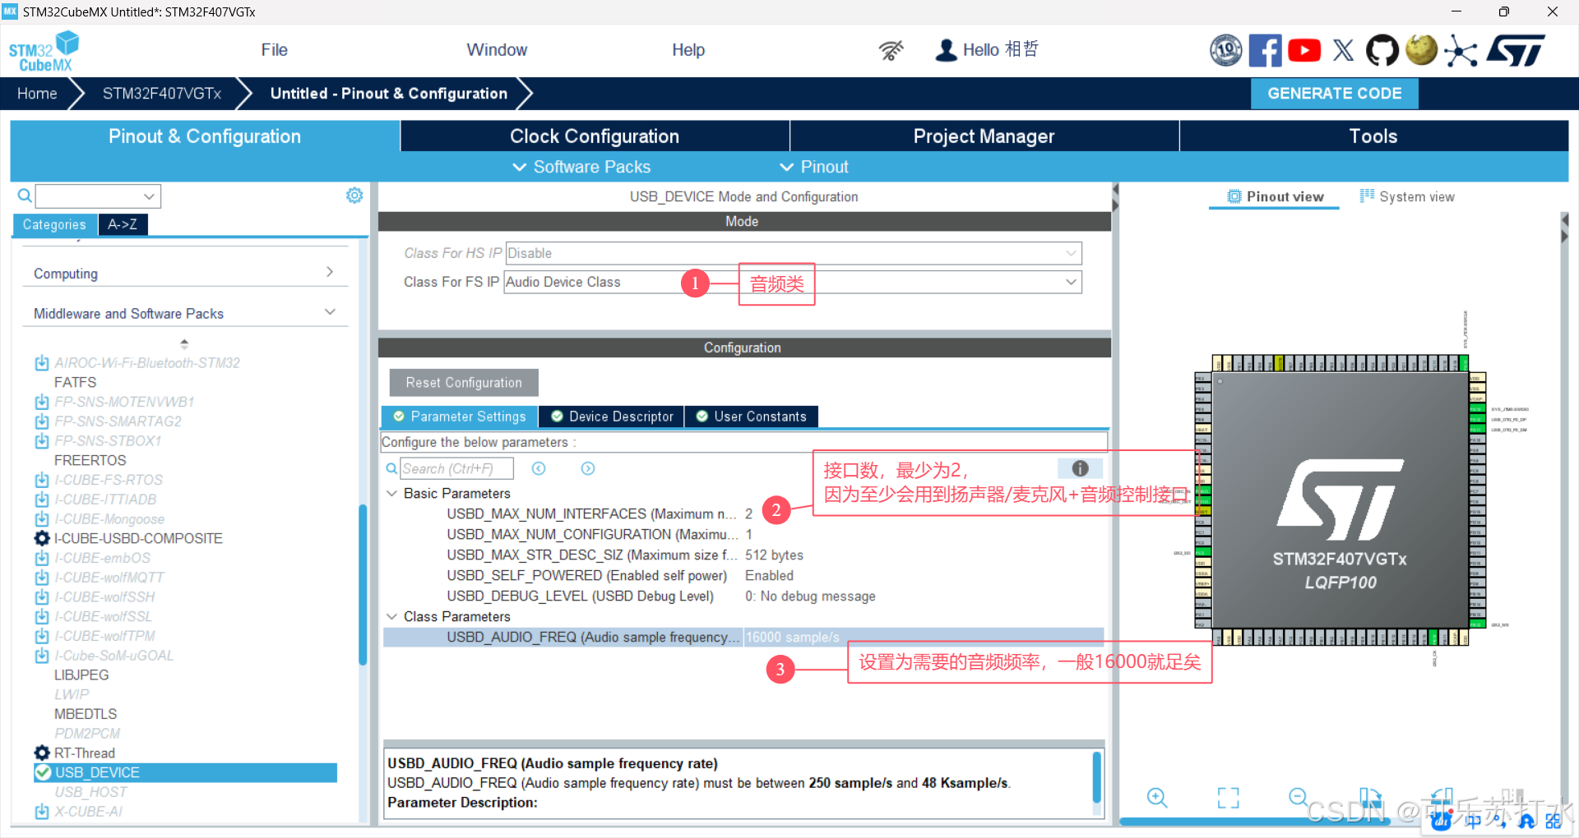Open the Facebook icon link
The height and width of the screenshot is (838, 1579).
(1265, 50)
